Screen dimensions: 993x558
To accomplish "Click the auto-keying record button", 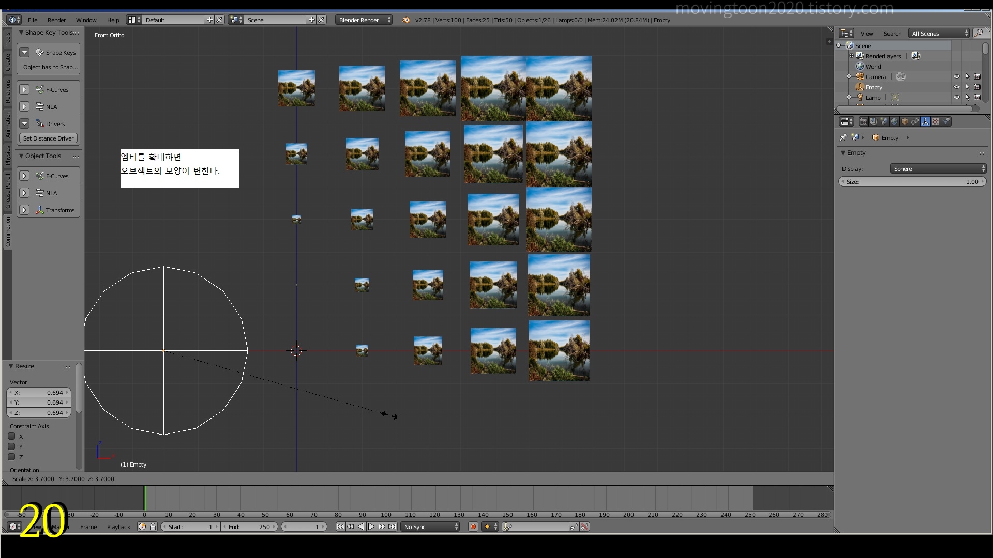I will click(473, 526).
